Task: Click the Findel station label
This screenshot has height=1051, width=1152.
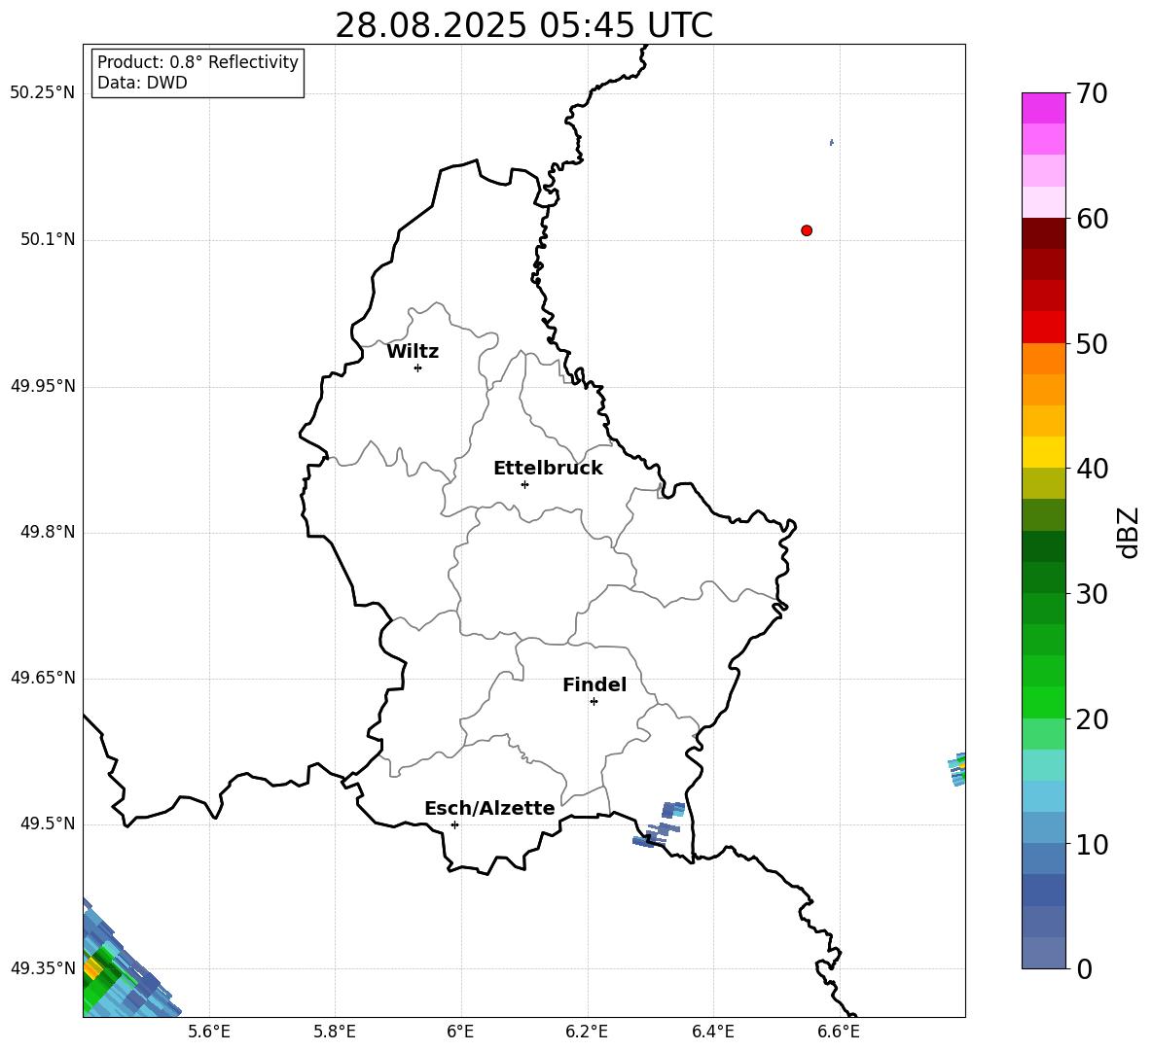Action: (594, 684)
